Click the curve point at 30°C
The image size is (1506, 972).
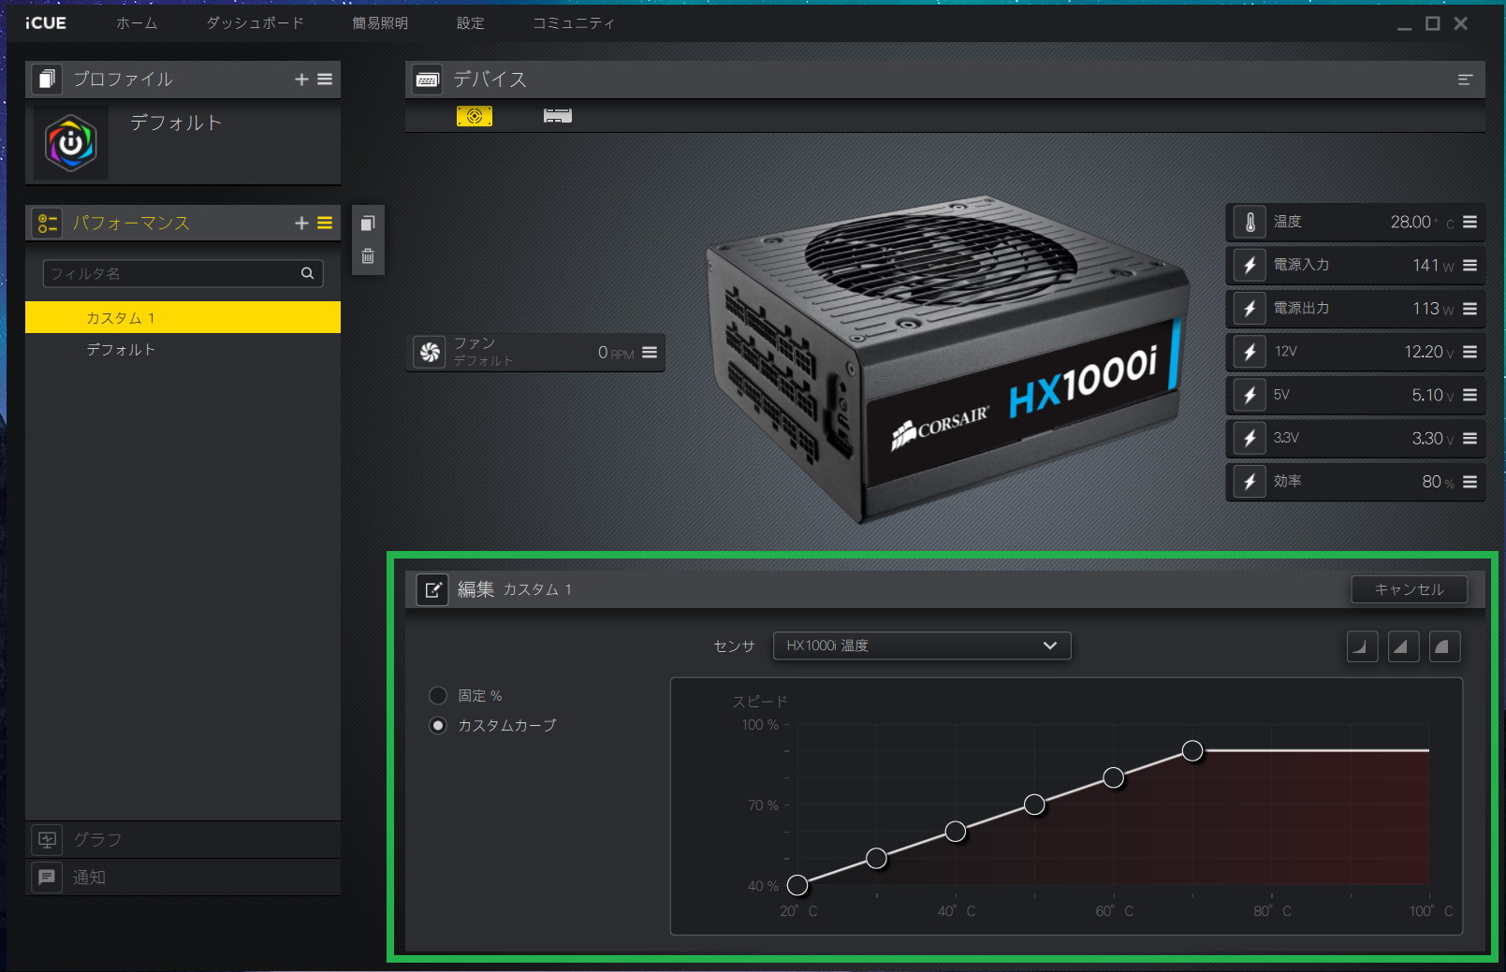pos(876,858)
